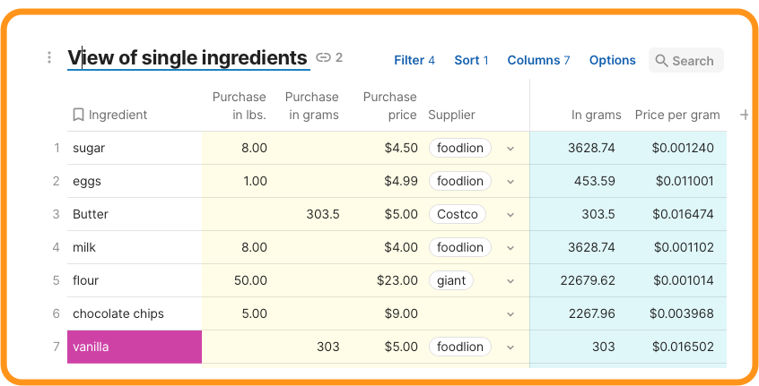Click the Purchase price column header

389,106
